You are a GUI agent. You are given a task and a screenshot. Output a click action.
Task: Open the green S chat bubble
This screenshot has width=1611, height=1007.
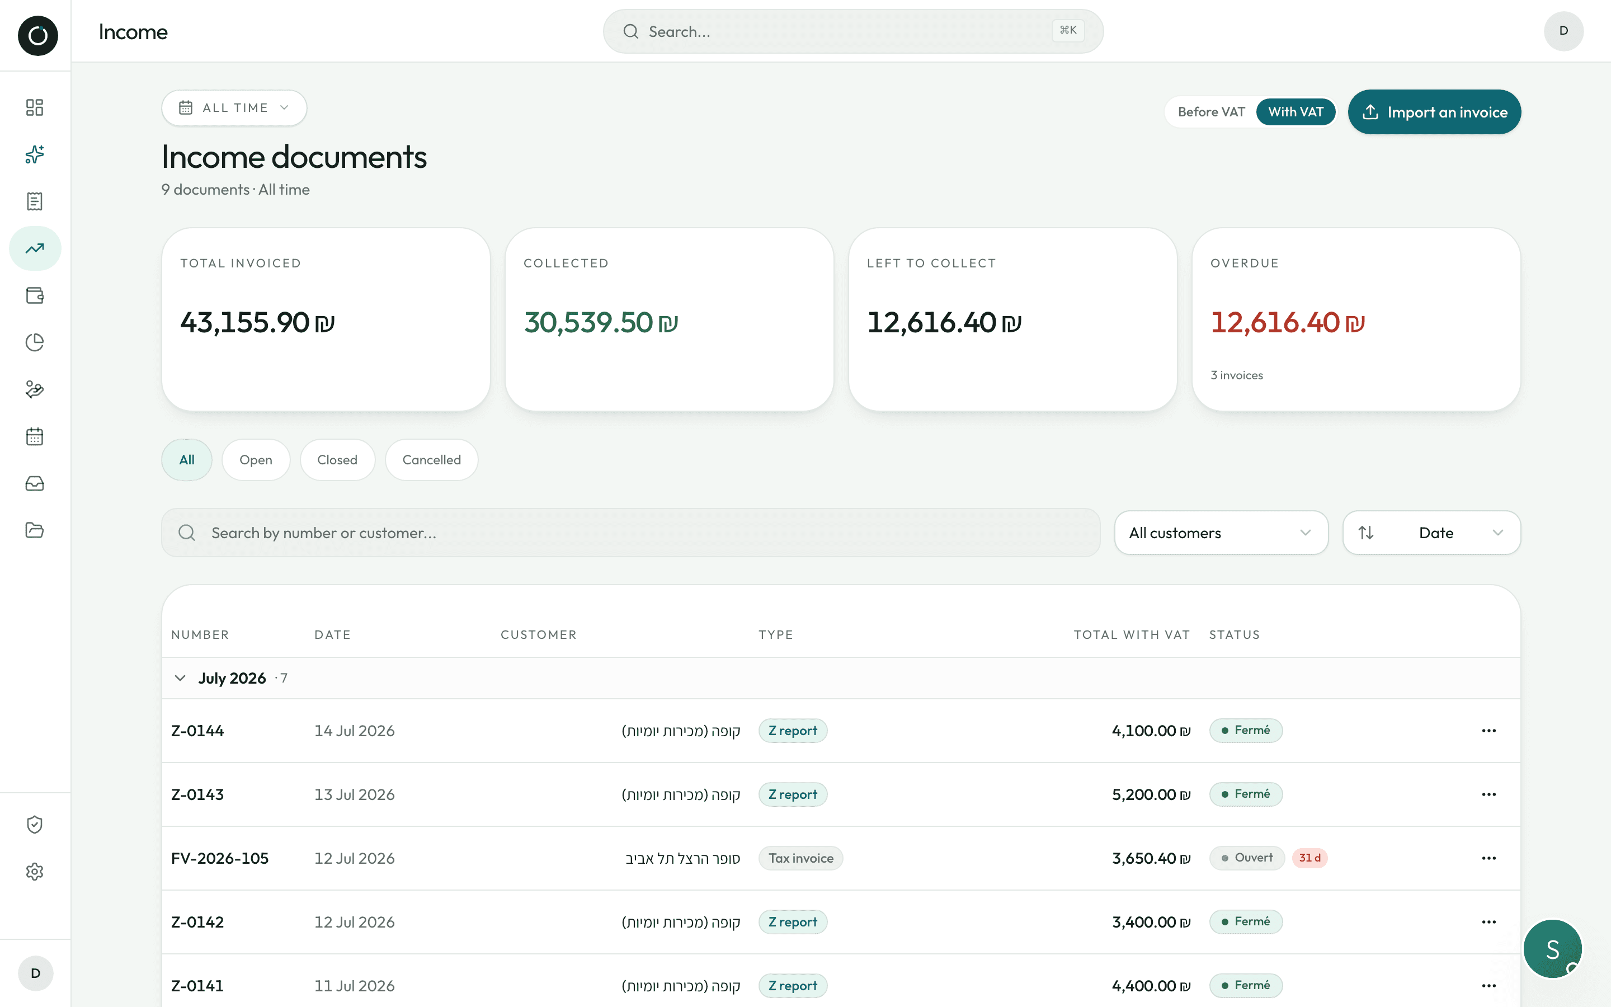(x=1552, y=949)
